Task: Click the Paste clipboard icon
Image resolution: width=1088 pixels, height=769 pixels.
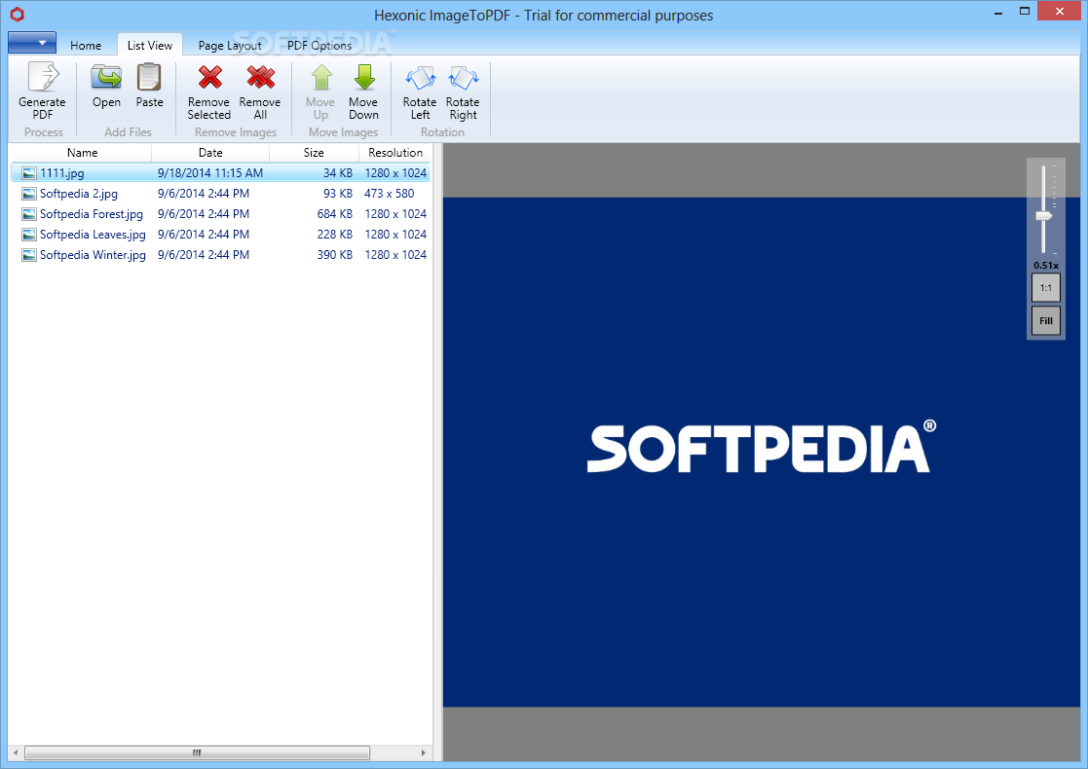Action: (149, 76)
